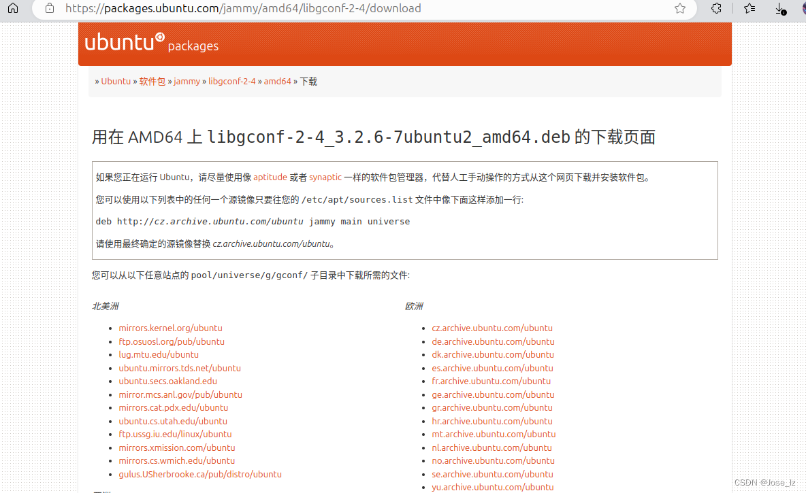This screenshot has width=806, height=493.
Task: Open the downloads icon
Action: (x=780, y=9)
